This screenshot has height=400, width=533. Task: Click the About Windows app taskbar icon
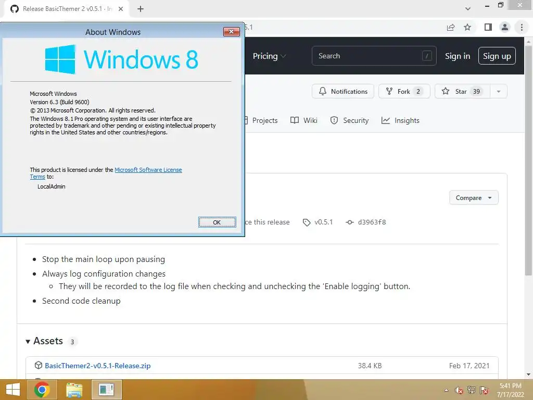coord(106,390)
